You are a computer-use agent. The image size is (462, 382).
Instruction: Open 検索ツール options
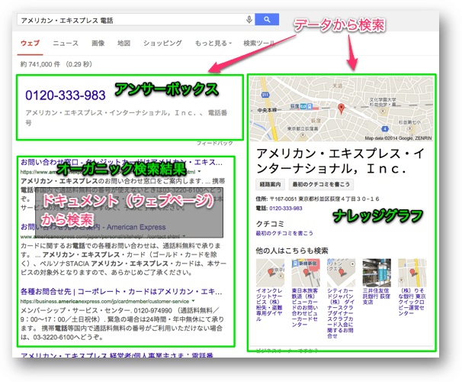coord(258,43)
